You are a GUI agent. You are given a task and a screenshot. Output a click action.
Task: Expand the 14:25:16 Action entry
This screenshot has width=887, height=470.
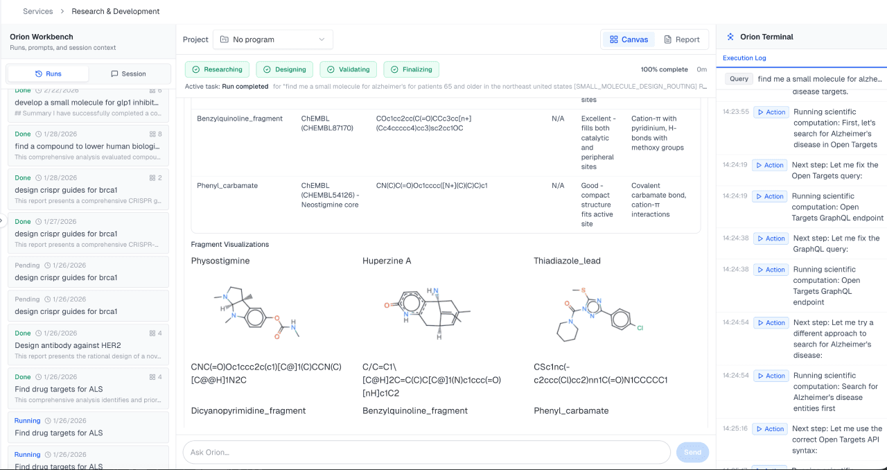coord(769,428)
